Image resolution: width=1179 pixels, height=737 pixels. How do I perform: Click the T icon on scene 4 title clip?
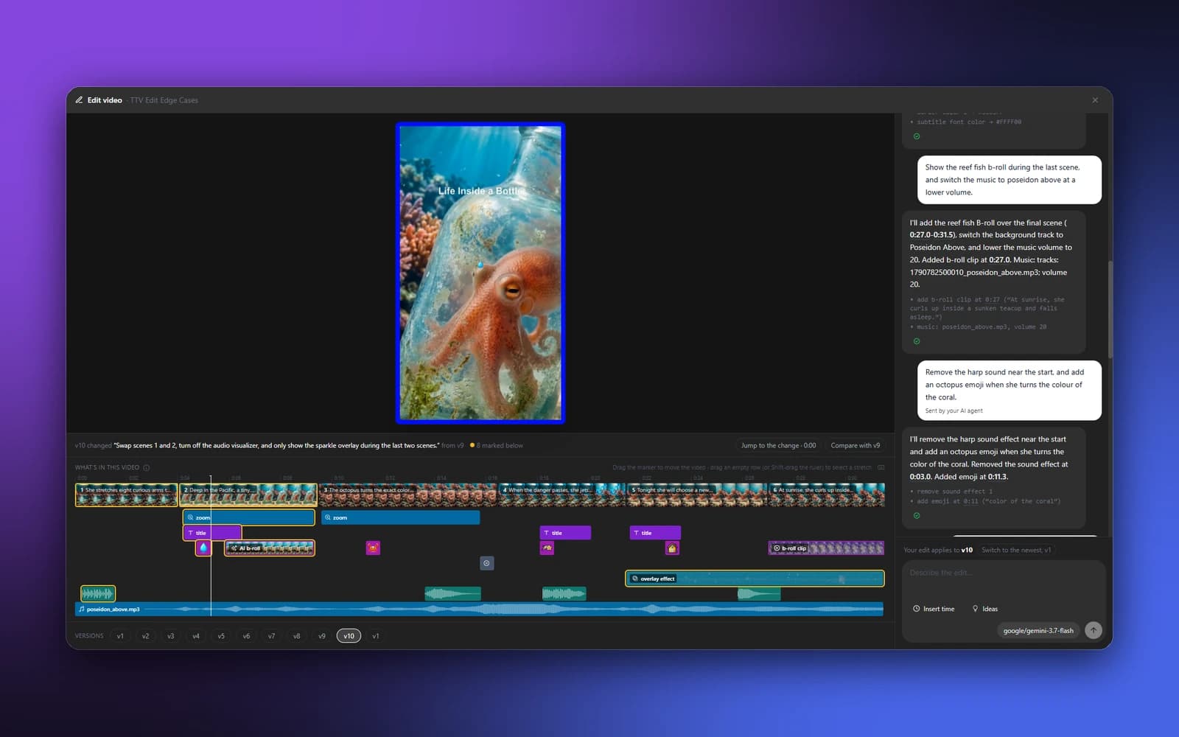pos(546,533)
